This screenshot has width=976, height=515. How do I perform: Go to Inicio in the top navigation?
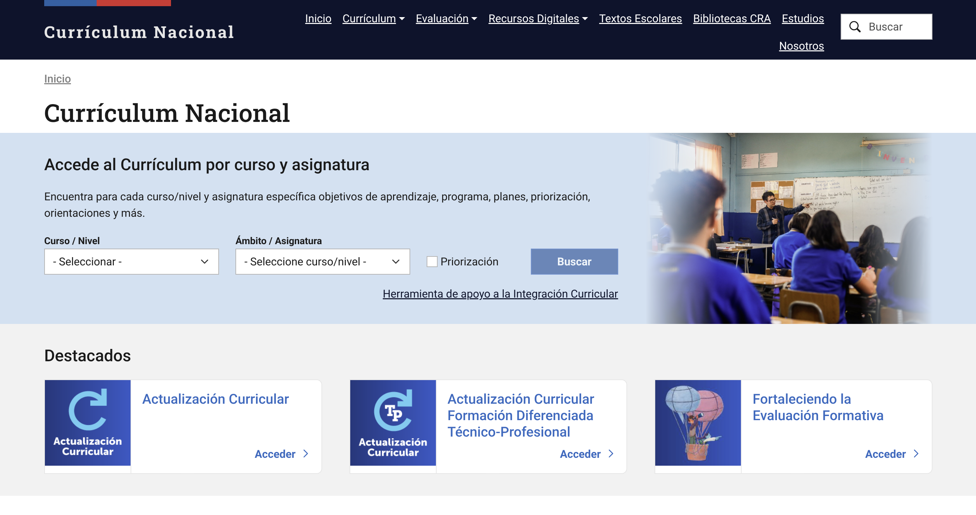pos(318,18)
